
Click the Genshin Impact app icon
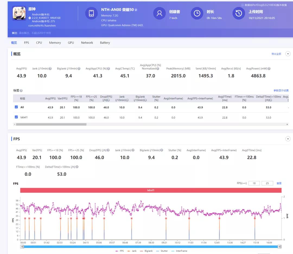coord(19,13)
